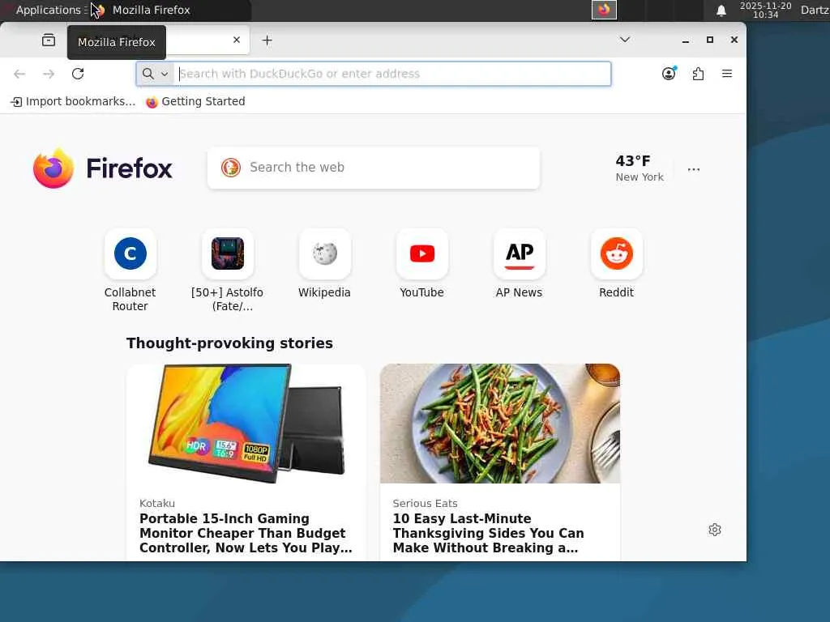Click the Kotaku source label
The image size is (830, 622).
point(157,503)
